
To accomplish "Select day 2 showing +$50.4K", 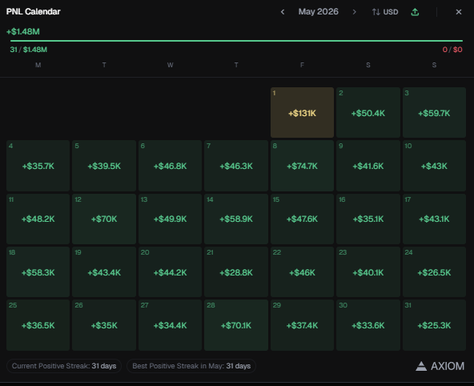I will point(368,112).
